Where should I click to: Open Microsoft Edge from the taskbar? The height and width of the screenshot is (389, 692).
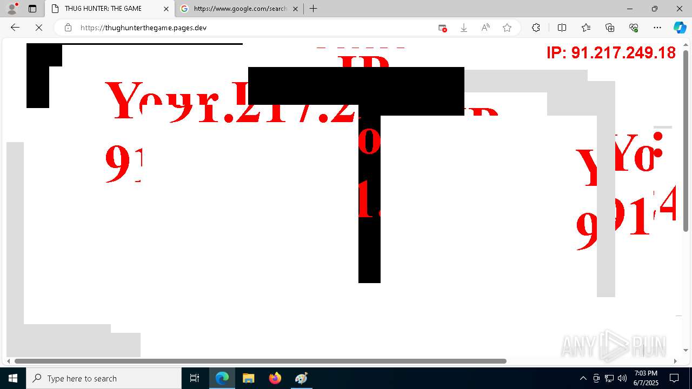coord(222,378)
